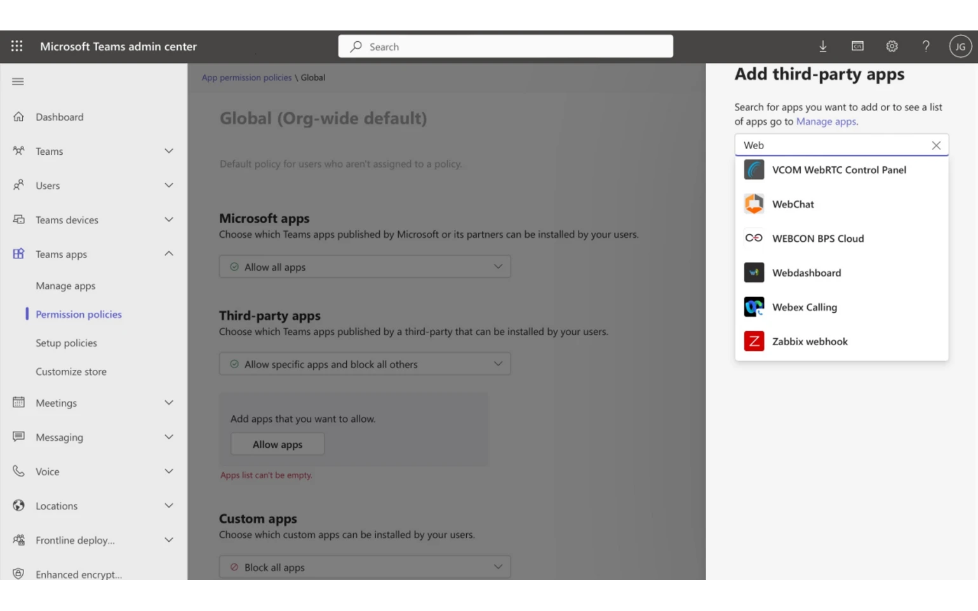Select the Locations globe icon

[x=18, y=505]
